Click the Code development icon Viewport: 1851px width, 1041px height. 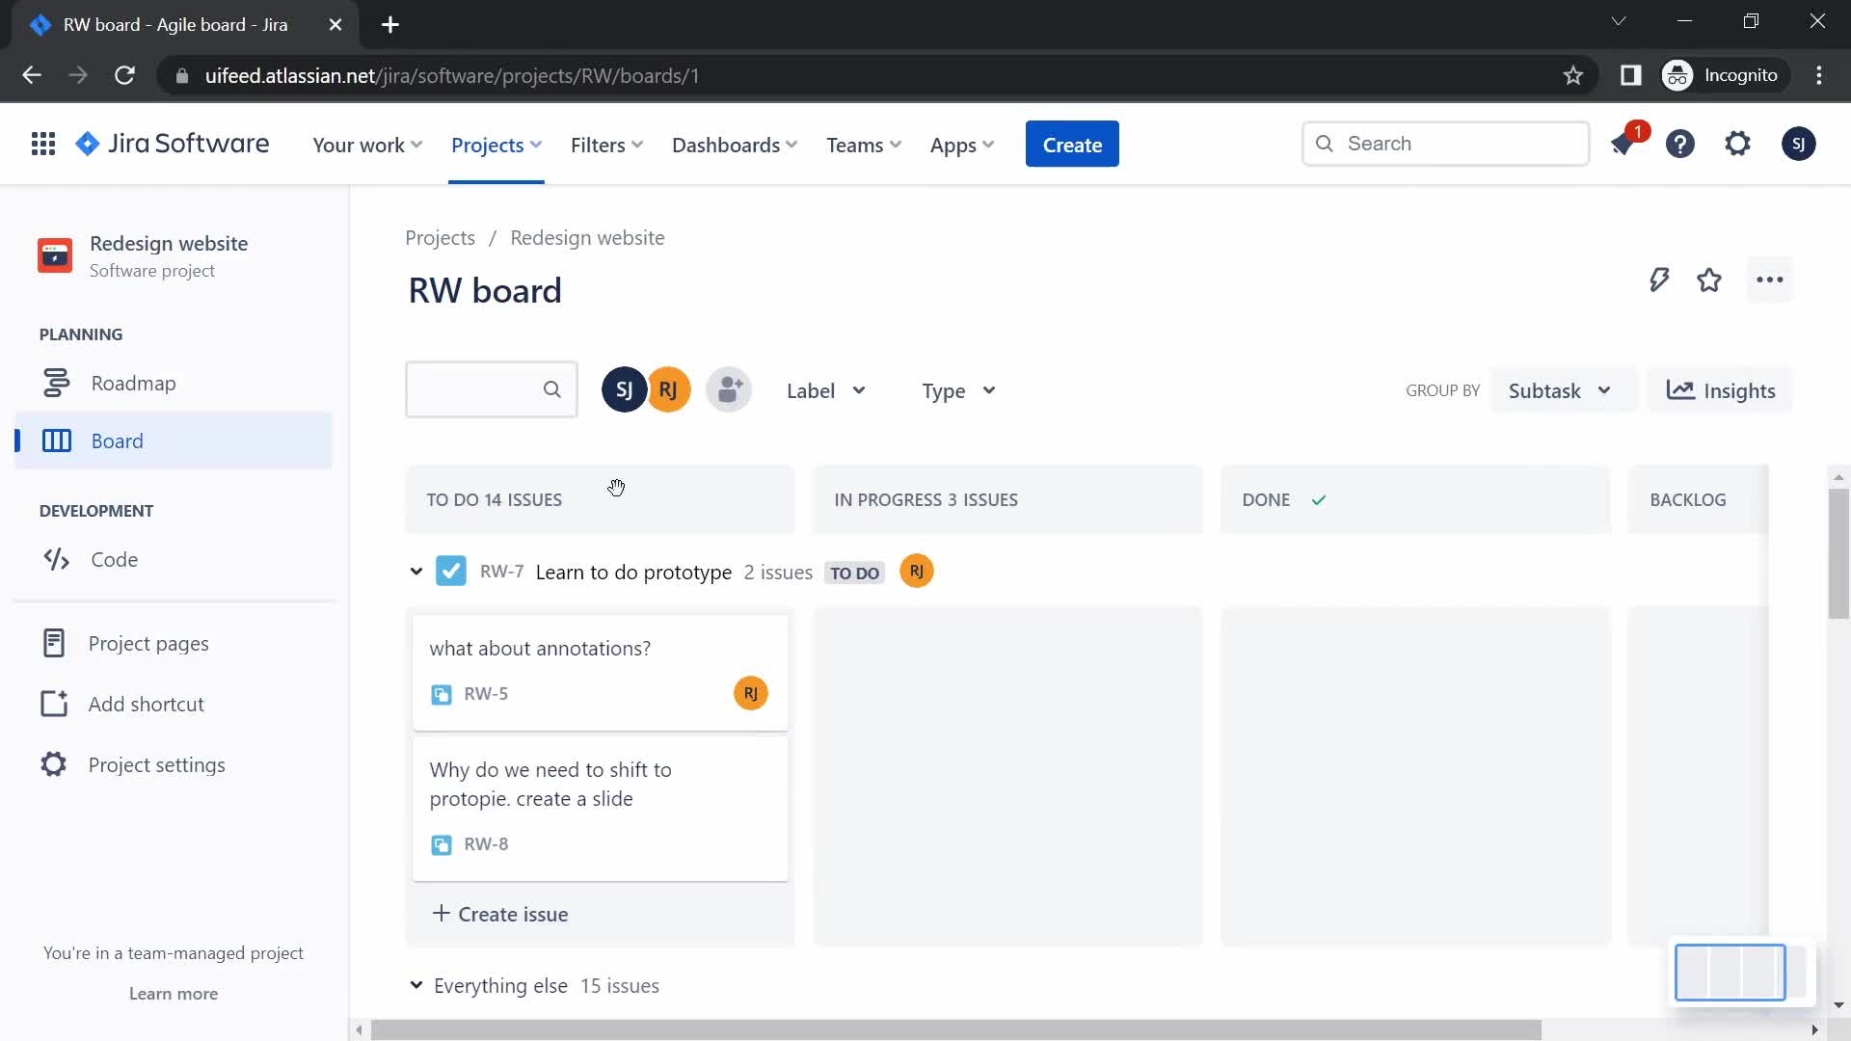pos(57,559)
